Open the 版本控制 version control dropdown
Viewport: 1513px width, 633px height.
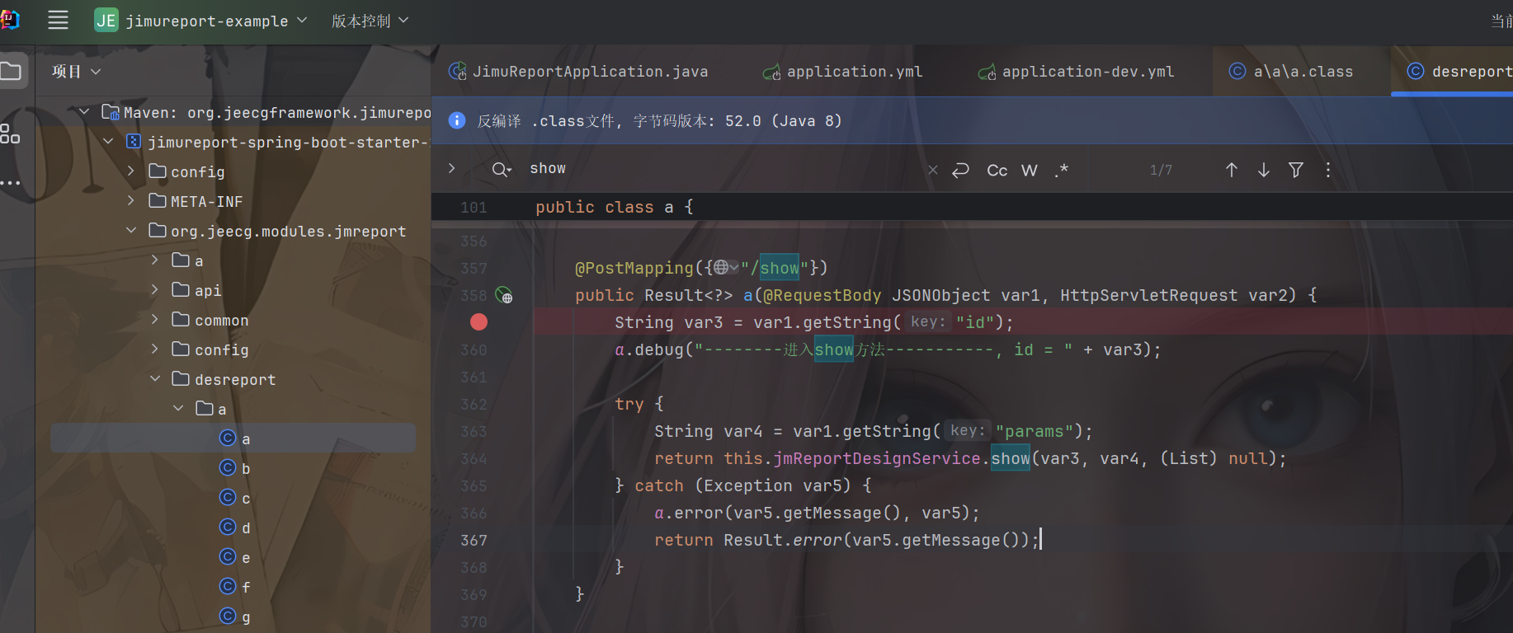click(x=370, y=21)
